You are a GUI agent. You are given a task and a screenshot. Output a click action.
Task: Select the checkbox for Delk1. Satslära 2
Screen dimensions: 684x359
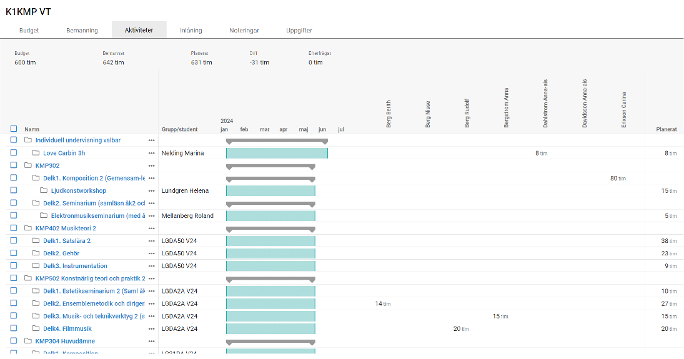coord(14,241)
